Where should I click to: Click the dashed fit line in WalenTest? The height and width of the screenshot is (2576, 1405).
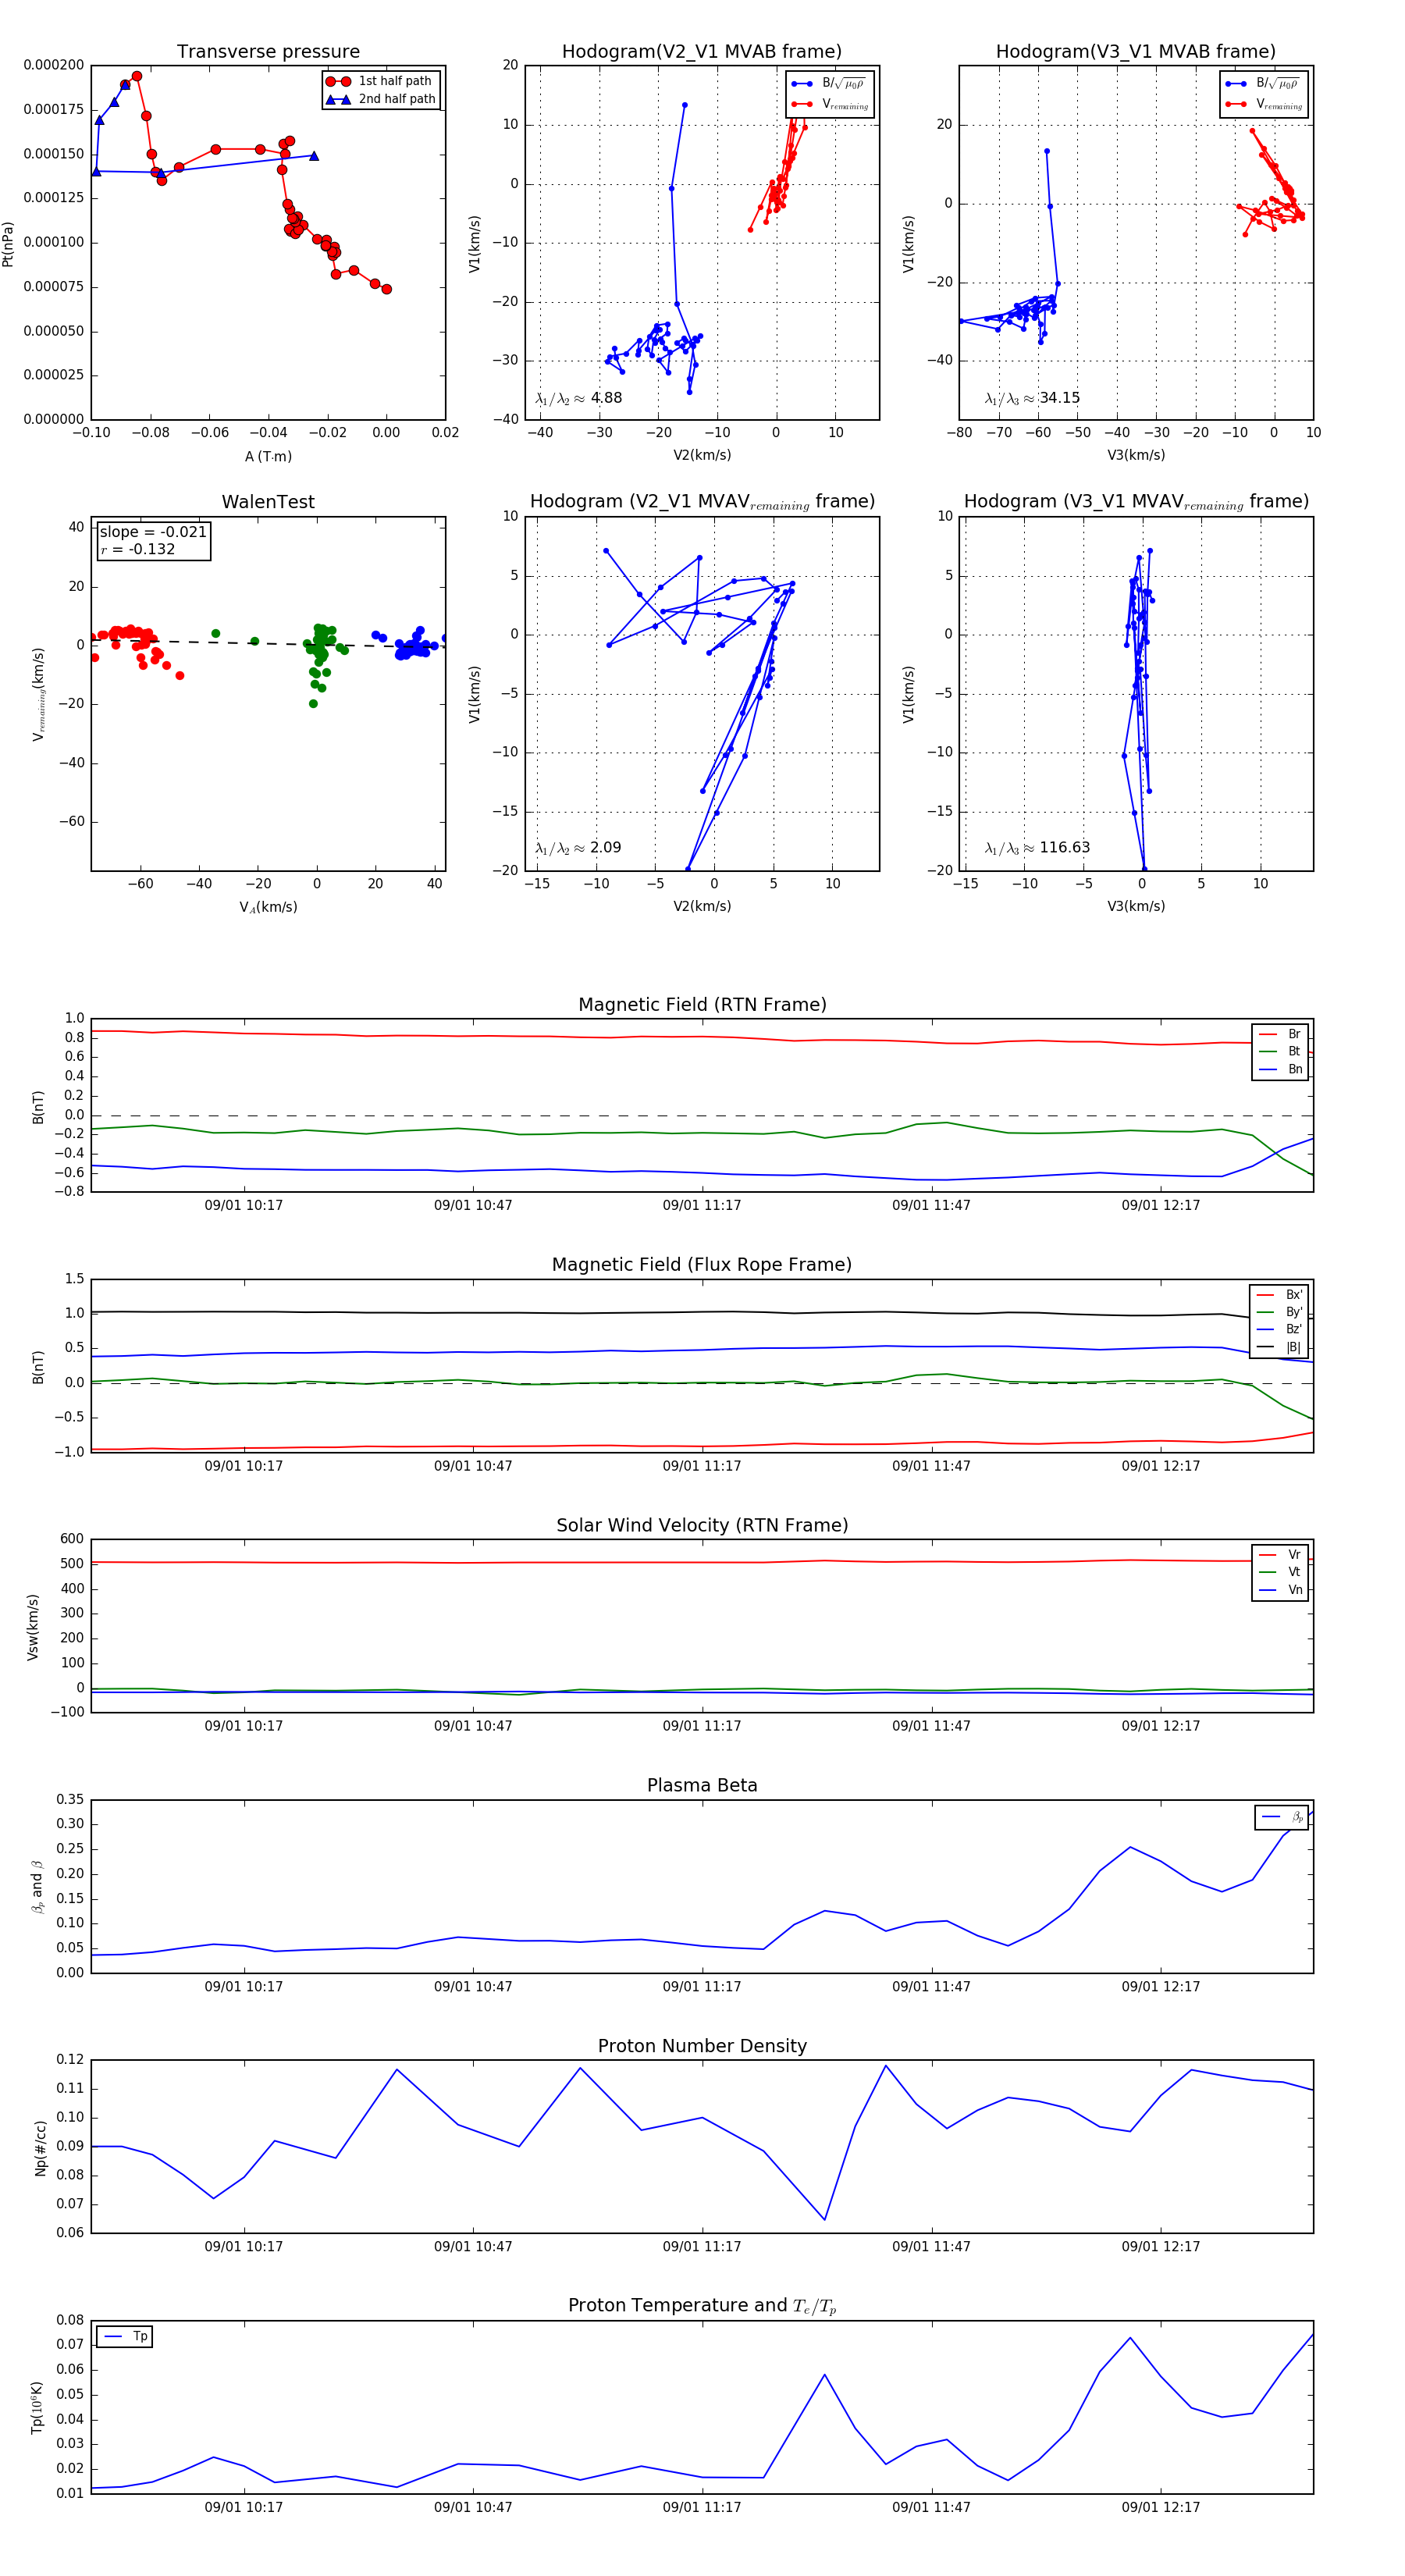tap(268, 643)
